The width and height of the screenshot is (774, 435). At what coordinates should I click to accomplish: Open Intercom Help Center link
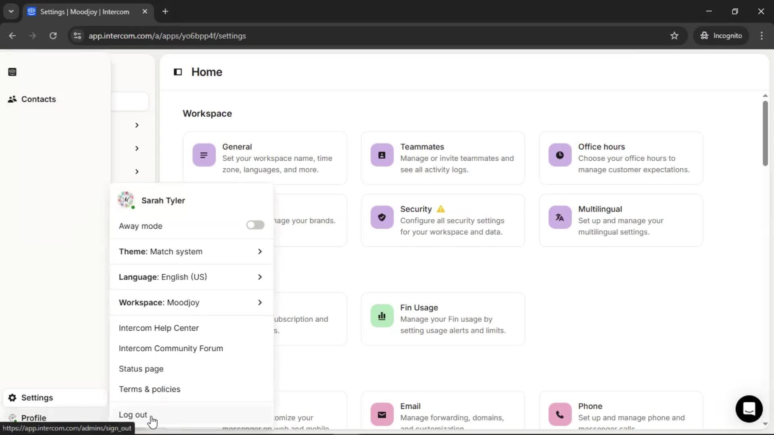pyautogui.click(x=159, y=328)
